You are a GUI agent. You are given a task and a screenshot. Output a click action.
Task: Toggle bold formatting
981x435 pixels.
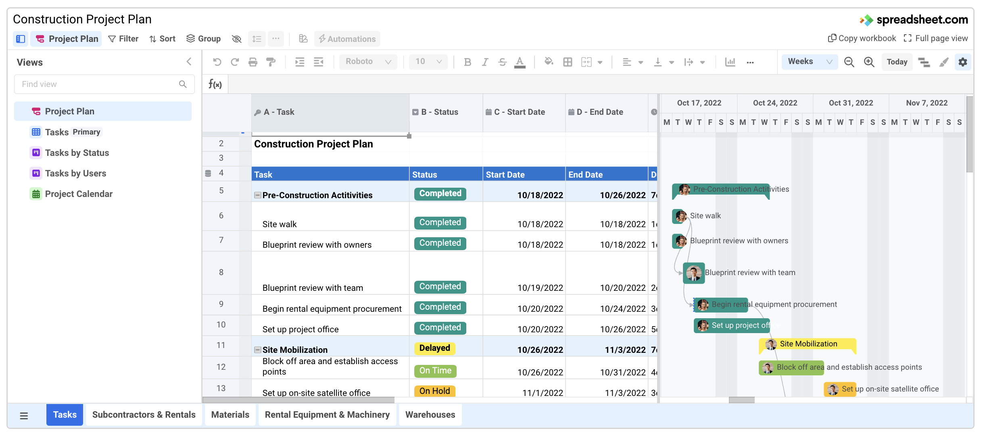468,62
